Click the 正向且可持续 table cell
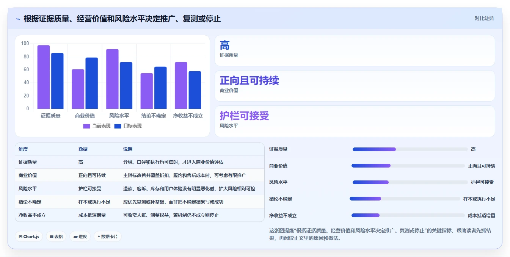This screenshot has height=257, width=510. 92,176
